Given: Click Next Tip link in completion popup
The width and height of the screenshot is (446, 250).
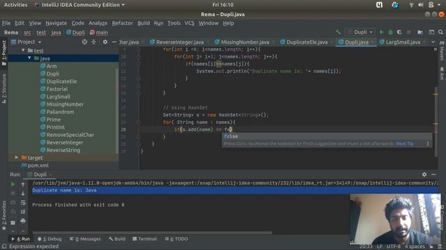Looking at the screenshot, I should pyautogui.click(x=405, y=144).
